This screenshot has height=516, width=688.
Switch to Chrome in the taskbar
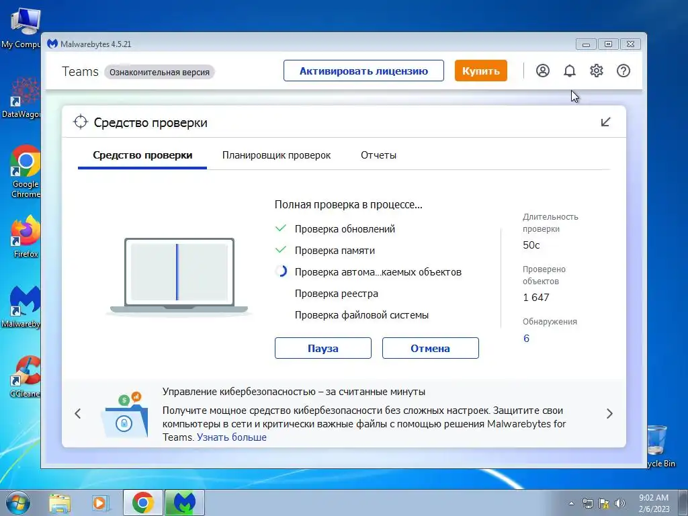point(143,503)
